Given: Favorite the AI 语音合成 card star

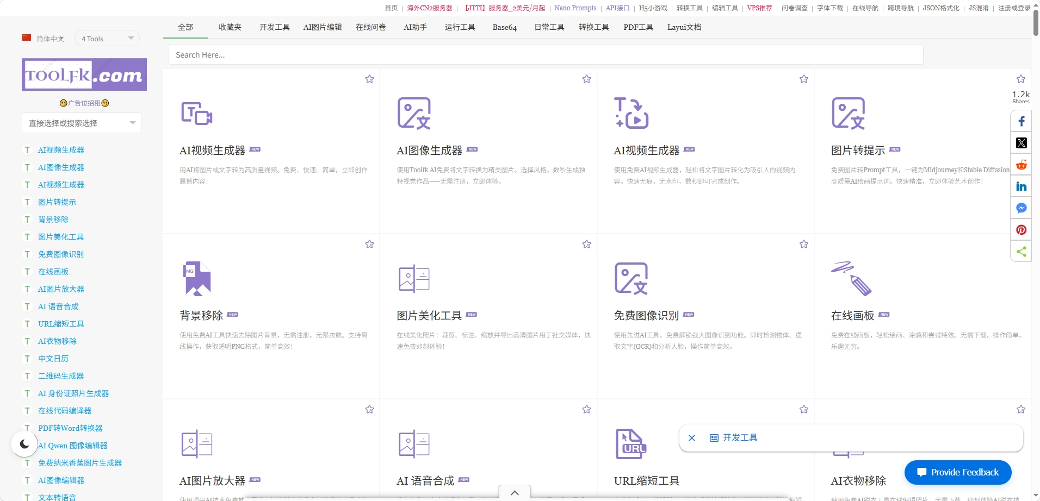Looking at the screenshot, I should (586, 409).
